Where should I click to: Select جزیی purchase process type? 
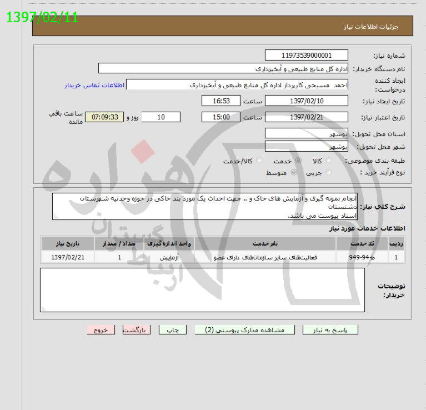pos(328,173)
